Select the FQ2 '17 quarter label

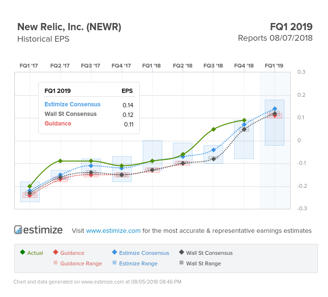click(x=60, y=66)
